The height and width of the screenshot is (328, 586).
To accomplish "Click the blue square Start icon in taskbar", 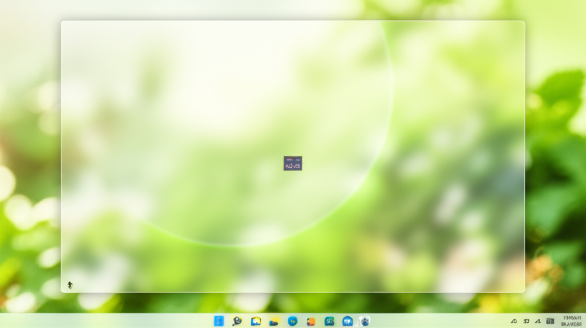I will click(x=219, y=321).
